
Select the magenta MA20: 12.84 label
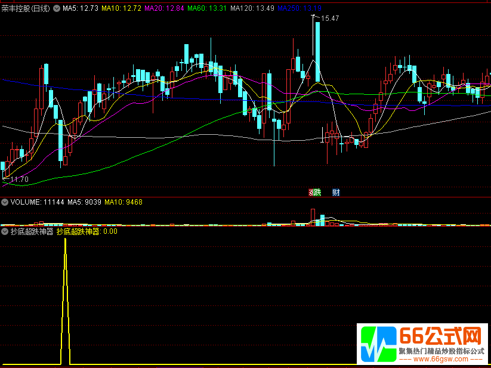(x=165, y=8)
